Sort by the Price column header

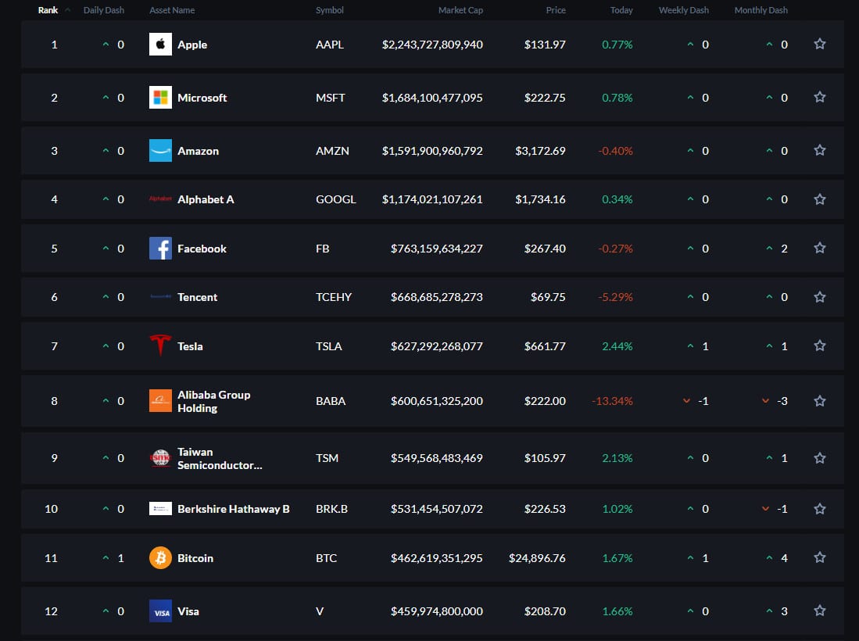pyautogui.click(x=556, y=10)
